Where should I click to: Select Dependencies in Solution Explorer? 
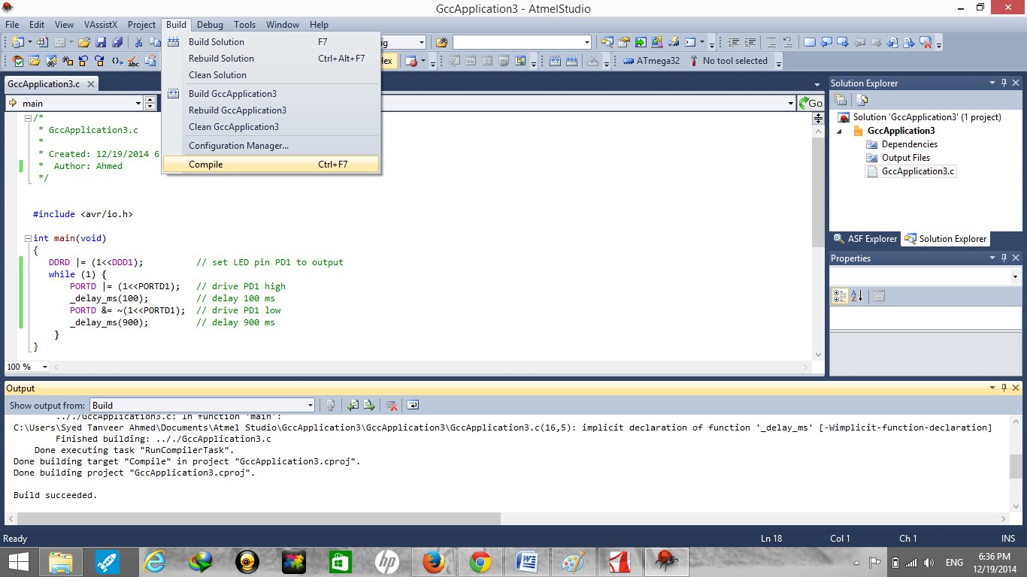(x=909, y=144)
